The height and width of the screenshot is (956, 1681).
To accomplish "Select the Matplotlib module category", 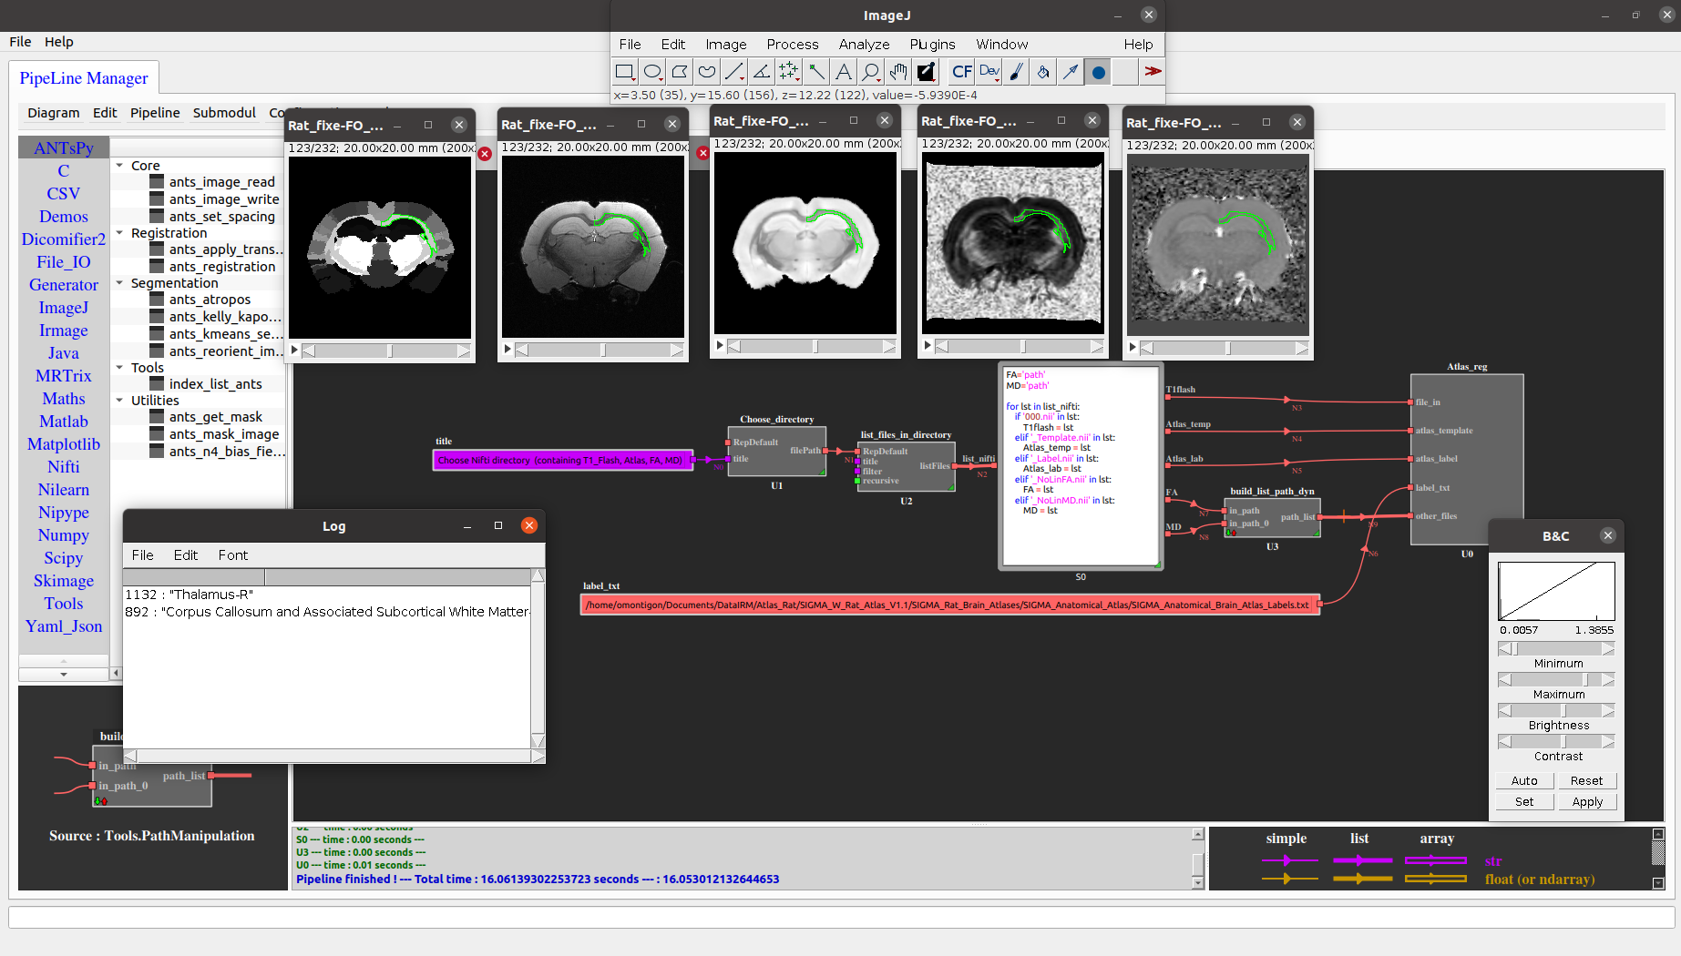I will click(64, 444).
